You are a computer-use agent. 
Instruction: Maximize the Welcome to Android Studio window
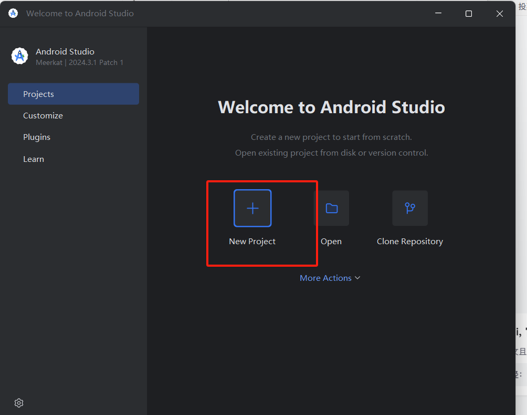469,14
